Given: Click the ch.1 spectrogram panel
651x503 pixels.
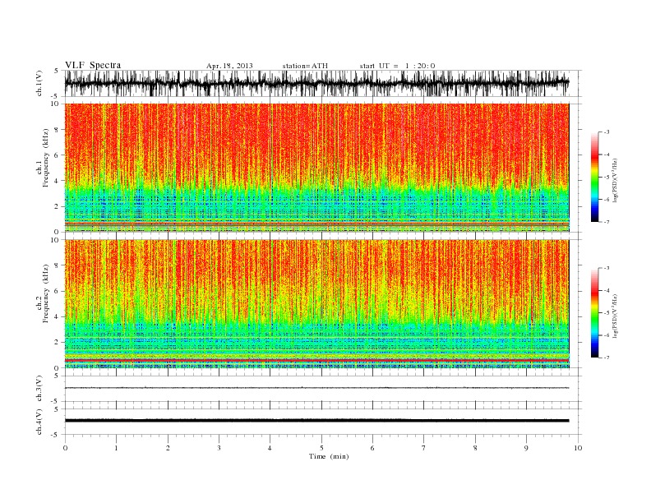Looking at the screenshot, I should point(316,168).
